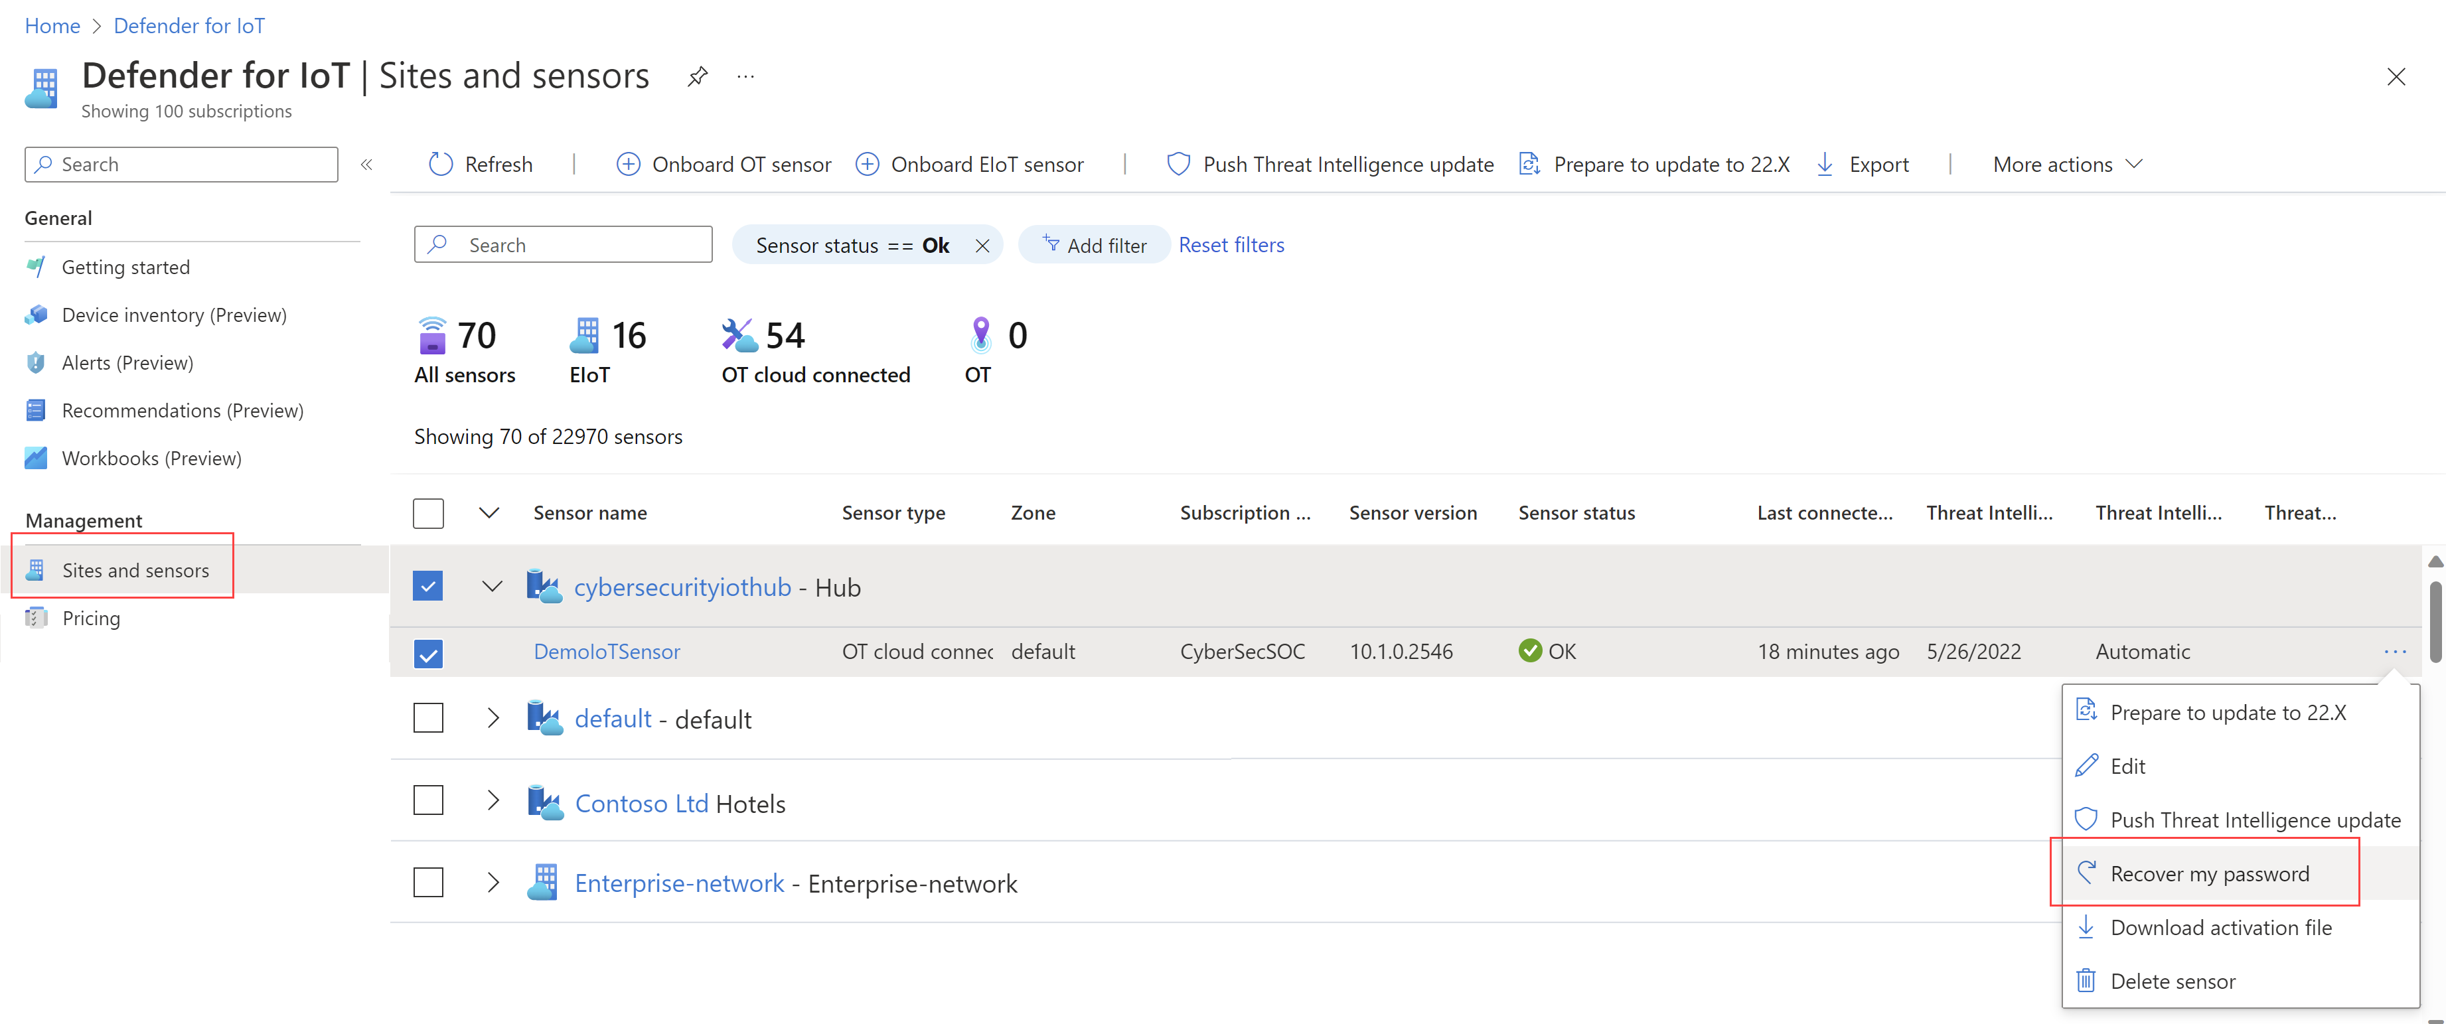Viewport: 2446px width, 1024px height.
Task: Click Push Threat Intelligence update shield icon
Action: [1178, 164]
